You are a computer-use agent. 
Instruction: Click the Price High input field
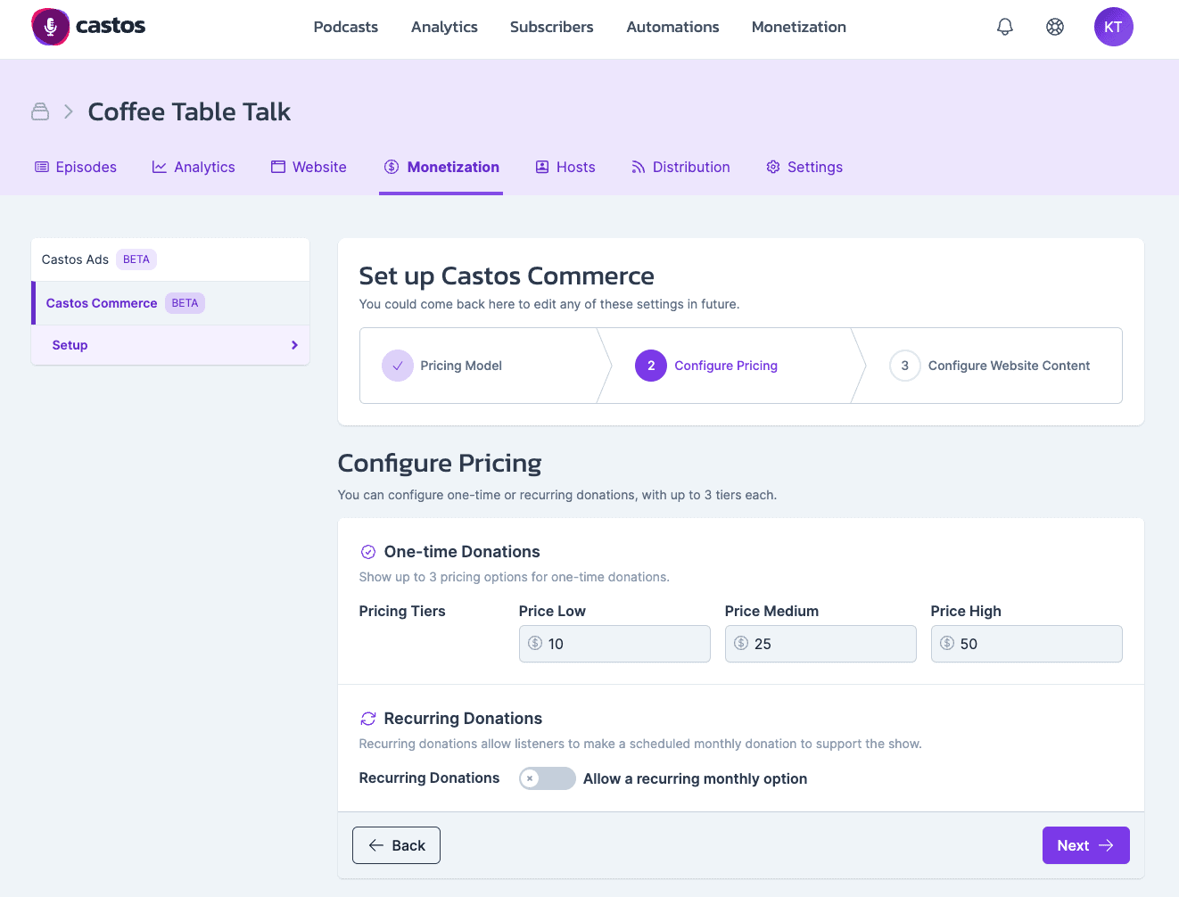[x=1026, y=644]
